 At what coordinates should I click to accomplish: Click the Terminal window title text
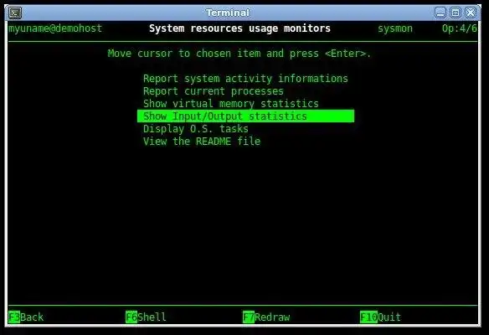(228, 13)
